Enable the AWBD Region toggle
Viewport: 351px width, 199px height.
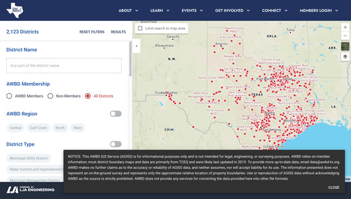[x=116, y=114]
